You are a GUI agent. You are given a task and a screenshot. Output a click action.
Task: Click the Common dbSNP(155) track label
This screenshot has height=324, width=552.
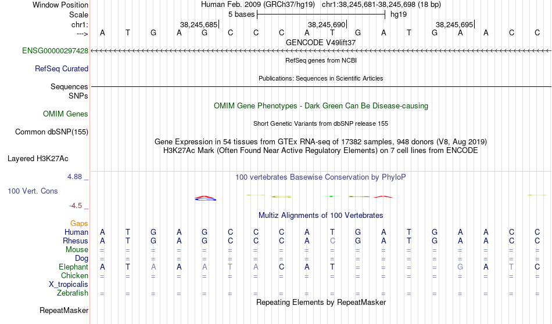[52, 132]
